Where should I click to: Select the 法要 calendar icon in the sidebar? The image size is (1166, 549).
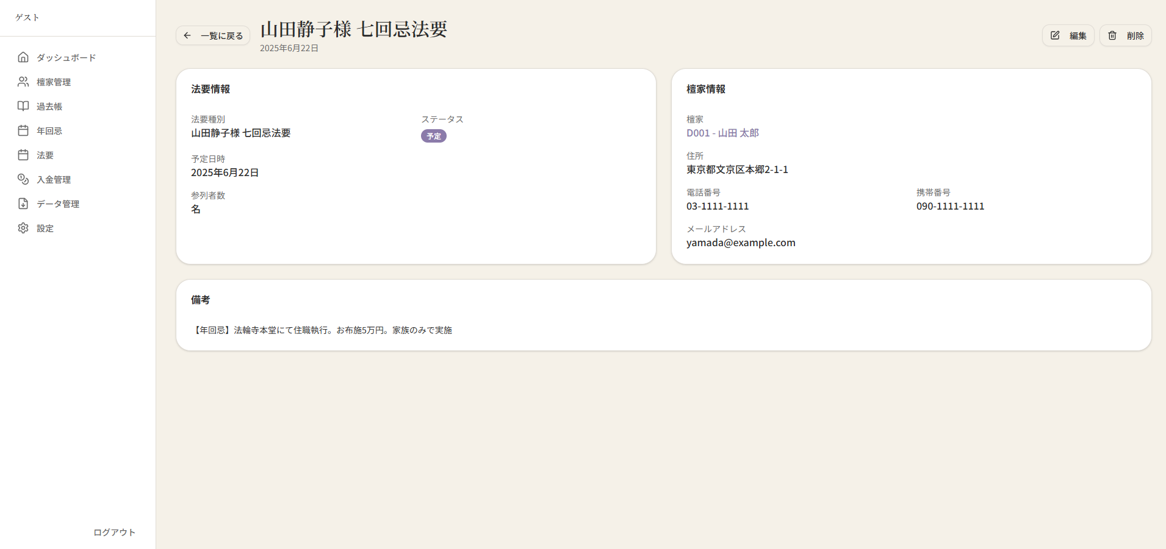[23, 155]
